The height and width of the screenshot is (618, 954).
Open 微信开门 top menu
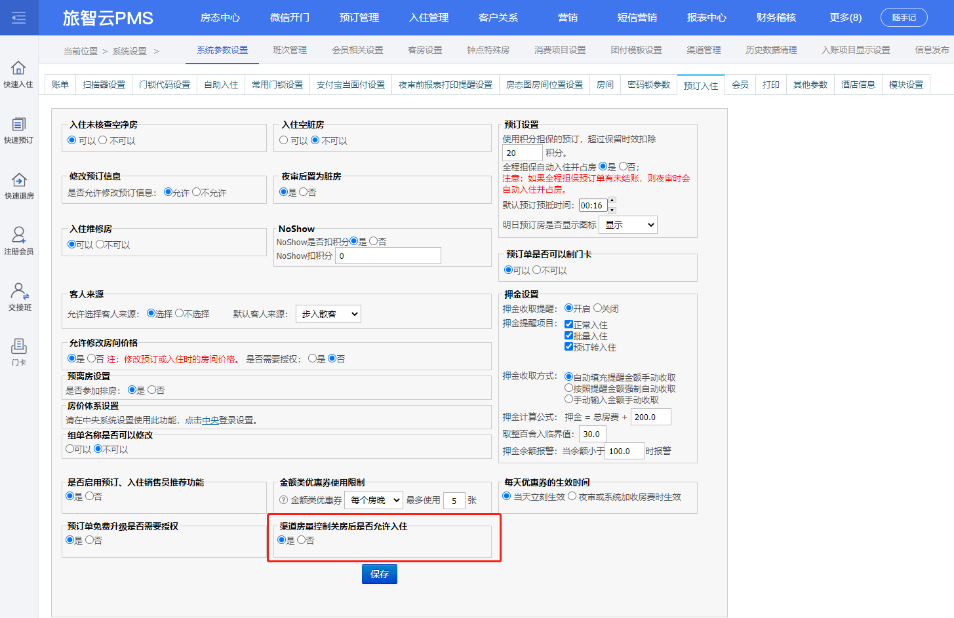click(x=290, y=18)
